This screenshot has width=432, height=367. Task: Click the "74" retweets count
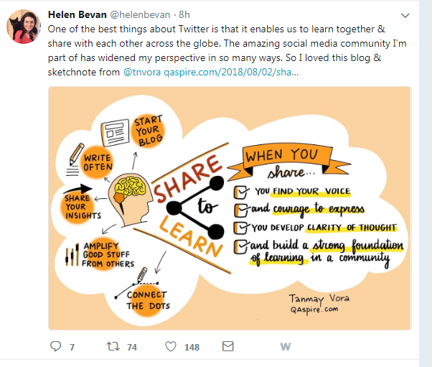click(131, 348)
